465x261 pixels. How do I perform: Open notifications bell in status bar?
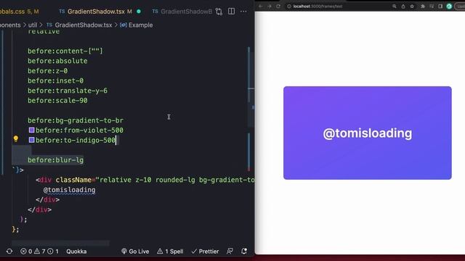click(x=244, y=252)
